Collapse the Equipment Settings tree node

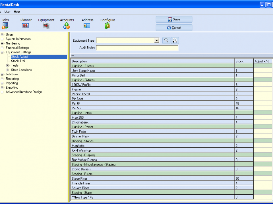tap(2, 52)
